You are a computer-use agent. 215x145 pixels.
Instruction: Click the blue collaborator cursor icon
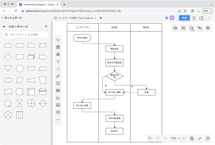pyautogui.click(x=167, y=18)
